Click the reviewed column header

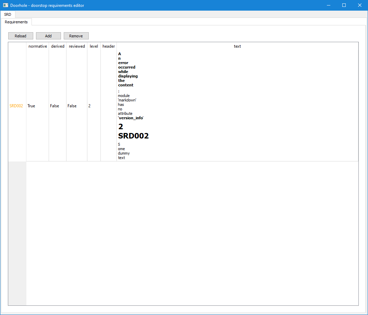[76, 46]
